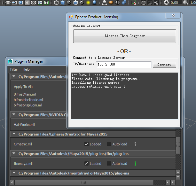196x186 pixels.
Task: Click the IP/Hostname input field
Action: click(124, 65)
